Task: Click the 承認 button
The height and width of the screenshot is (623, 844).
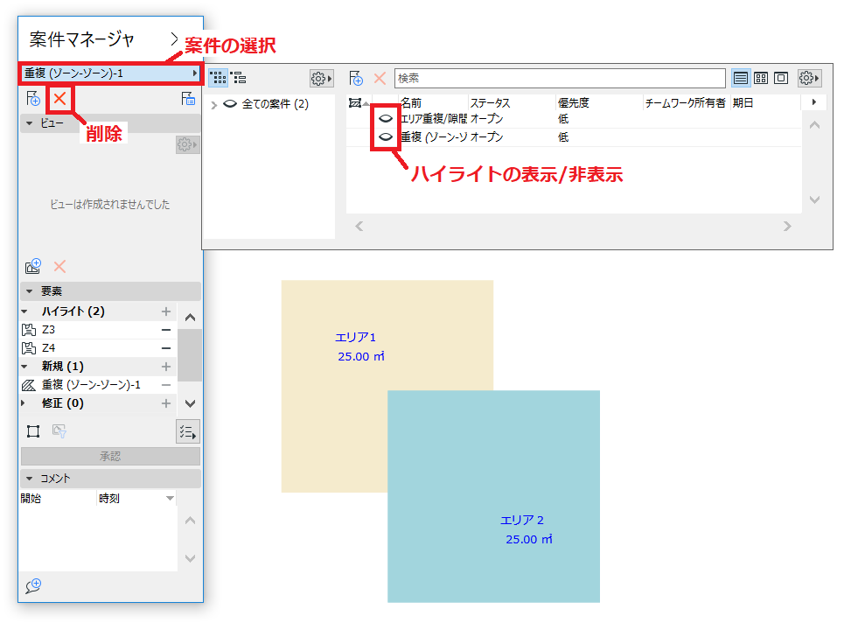Action: 110,456
